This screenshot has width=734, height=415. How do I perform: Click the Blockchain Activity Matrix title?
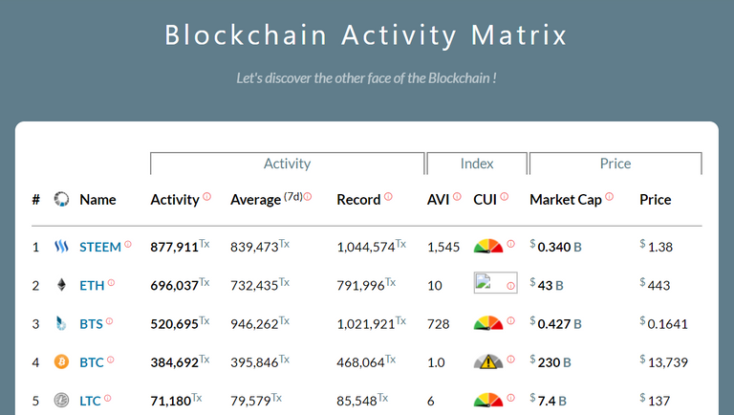(366, 35)
